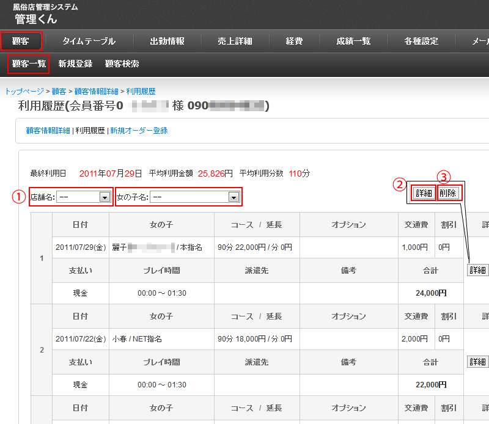Select the 経費 menu tab
Image resolution: width=489 pixels, height=424 pixels.
294,41
